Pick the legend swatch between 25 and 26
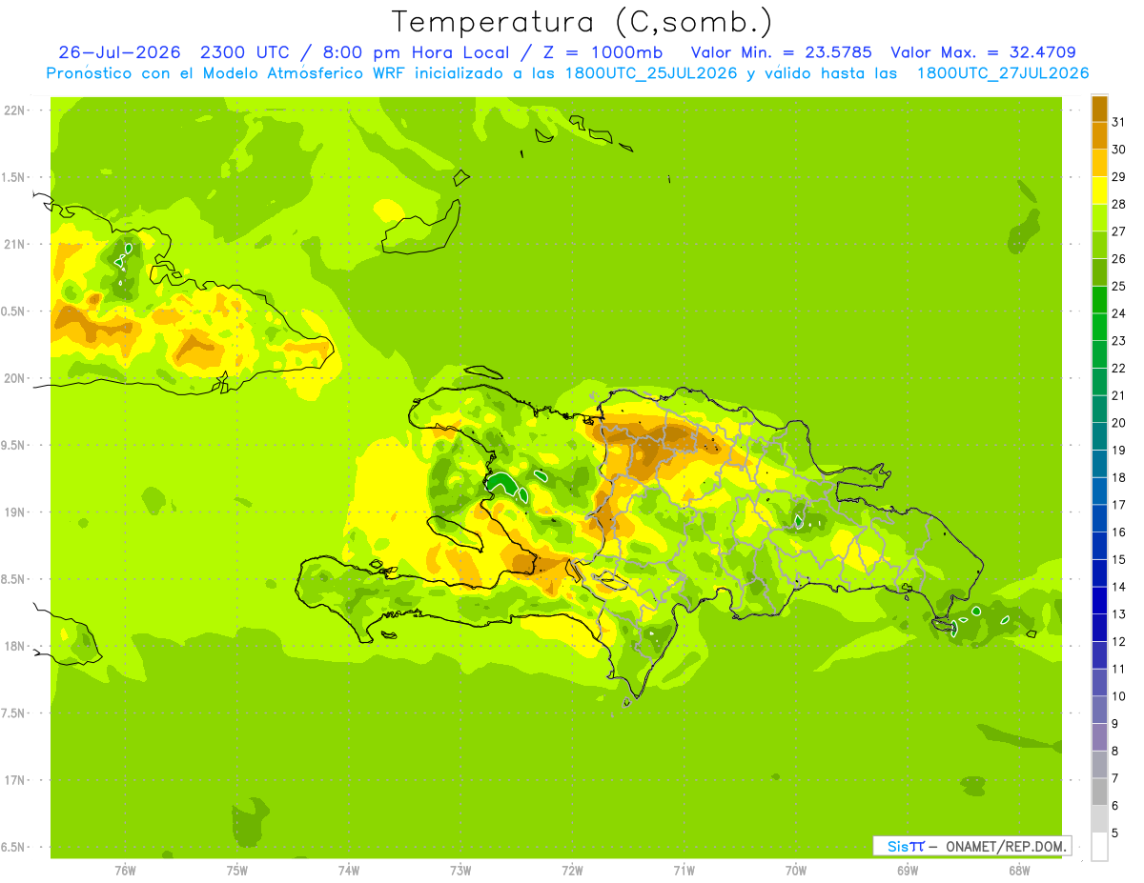 tap(1099, 271)
